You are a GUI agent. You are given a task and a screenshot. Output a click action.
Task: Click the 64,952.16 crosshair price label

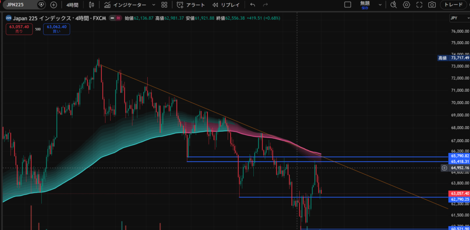(459, 168)
